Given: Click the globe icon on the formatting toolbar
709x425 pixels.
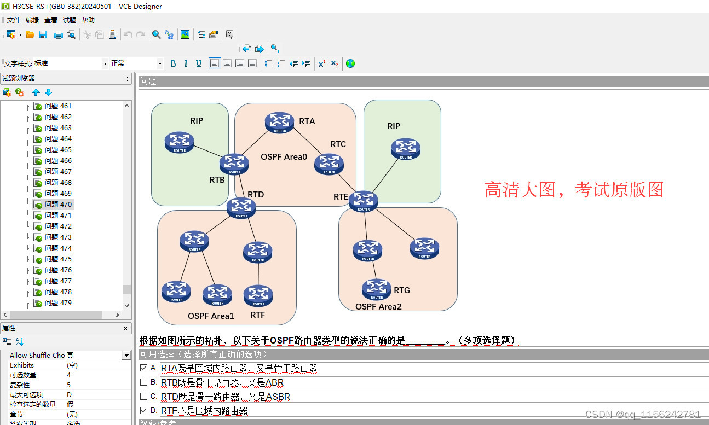Looking at the screenshot, I should tap(350, 63).
